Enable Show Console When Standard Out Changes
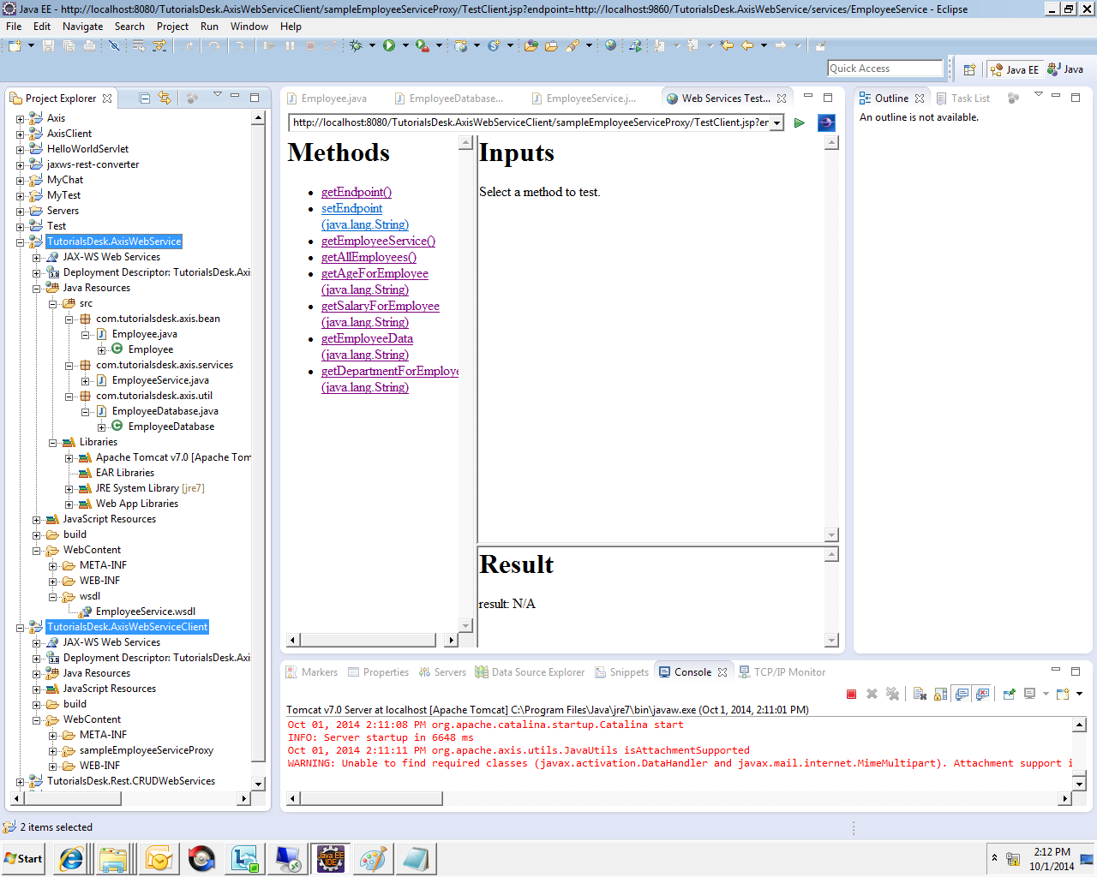Image resolution: width=1097 pixels, height=877 pixels. tap(960, 694)
